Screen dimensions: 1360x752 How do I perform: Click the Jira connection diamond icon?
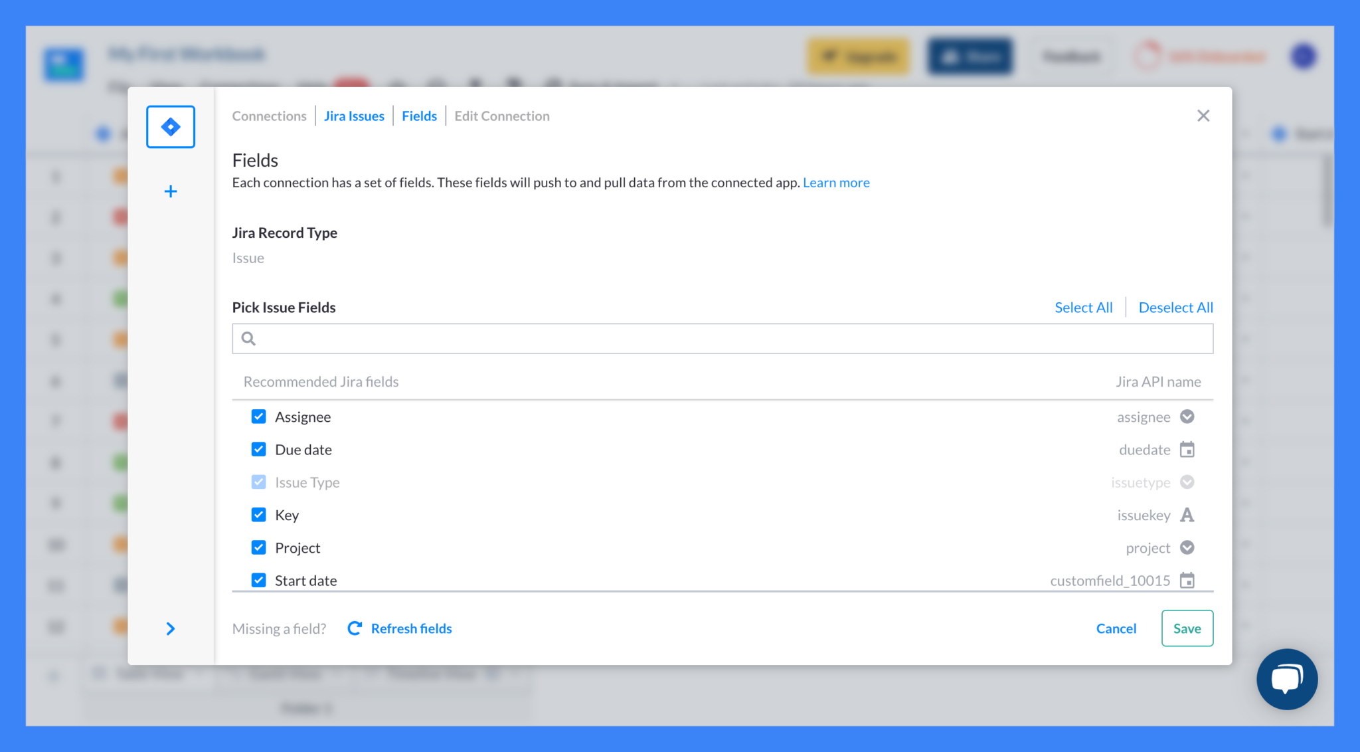[x=171, y=127]
